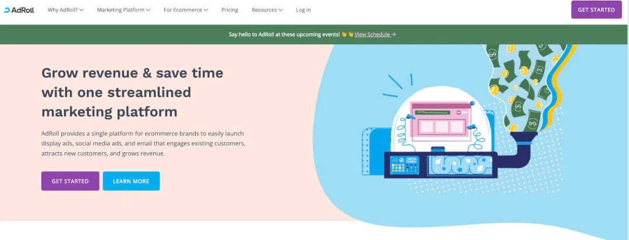Click the LEARN MORE button
The image size is (629, 240).
click(x=131, y=181)
